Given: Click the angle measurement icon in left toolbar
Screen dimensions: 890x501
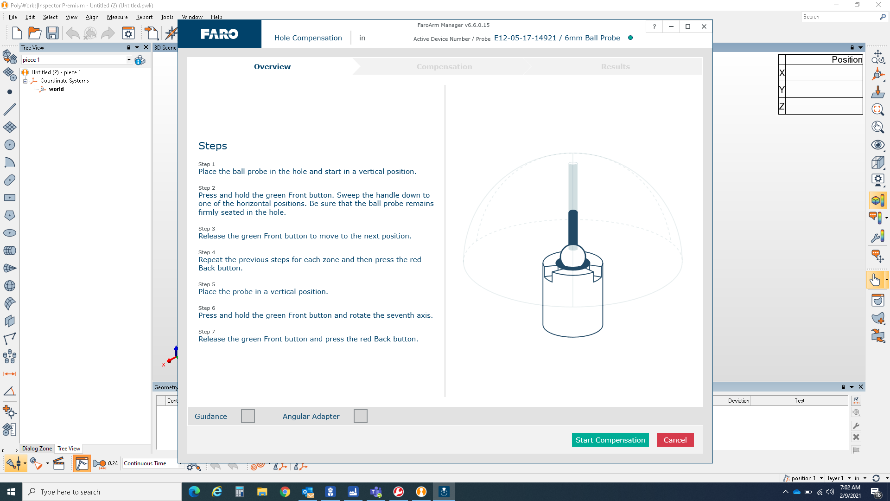Looking at the screenshot, I should point(10,391).
